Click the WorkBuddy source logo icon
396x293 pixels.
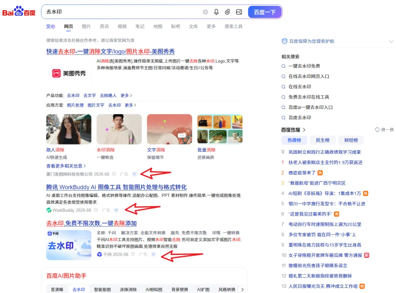[x=49, y=210]
